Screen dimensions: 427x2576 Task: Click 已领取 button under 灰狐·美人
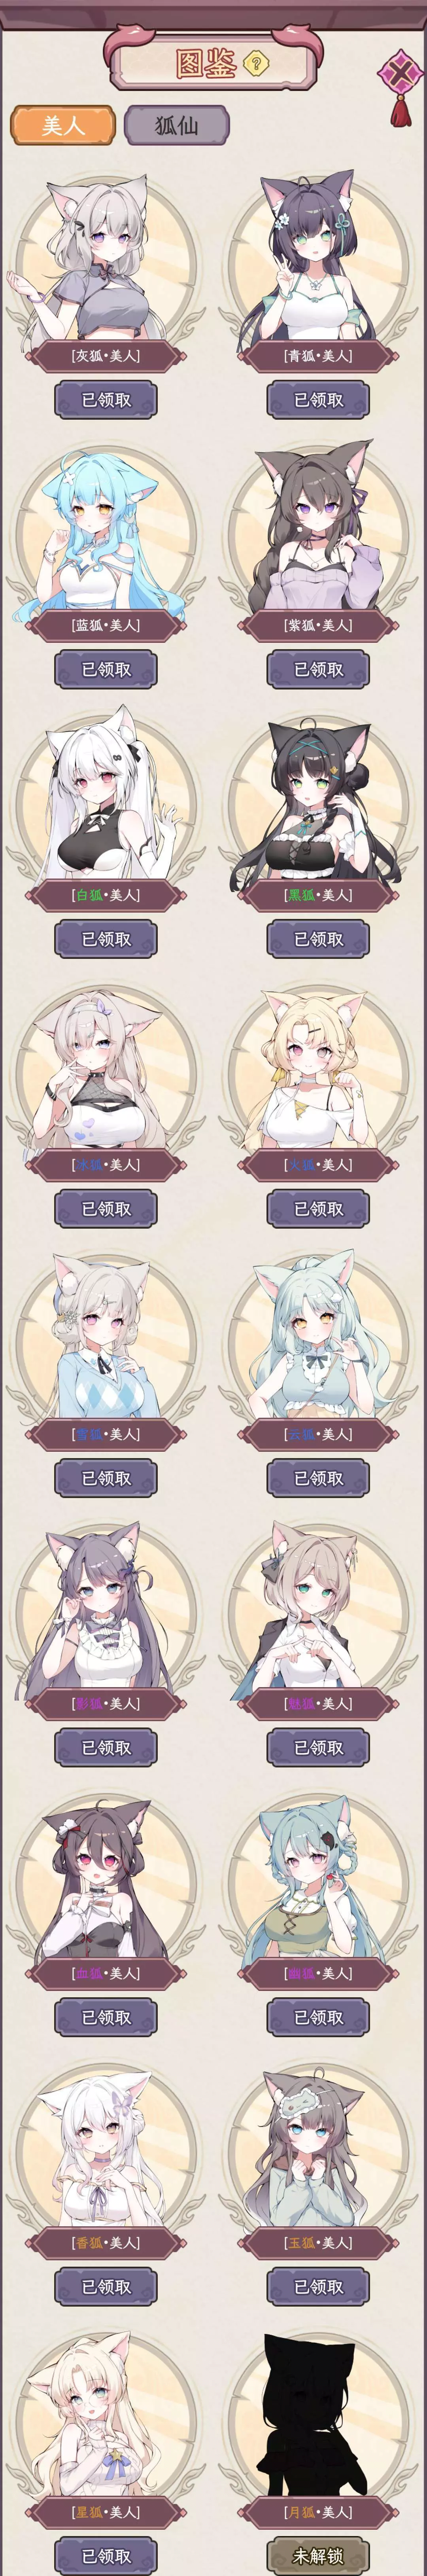click(x=106, y=399)
